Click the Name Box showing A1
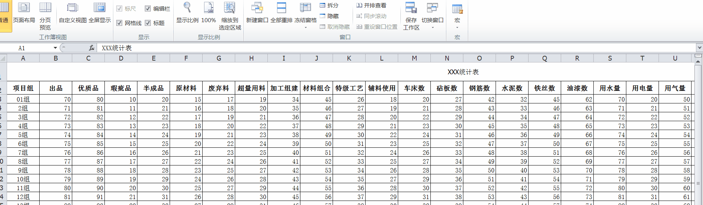Screen dimensions: 703x205 26,48
